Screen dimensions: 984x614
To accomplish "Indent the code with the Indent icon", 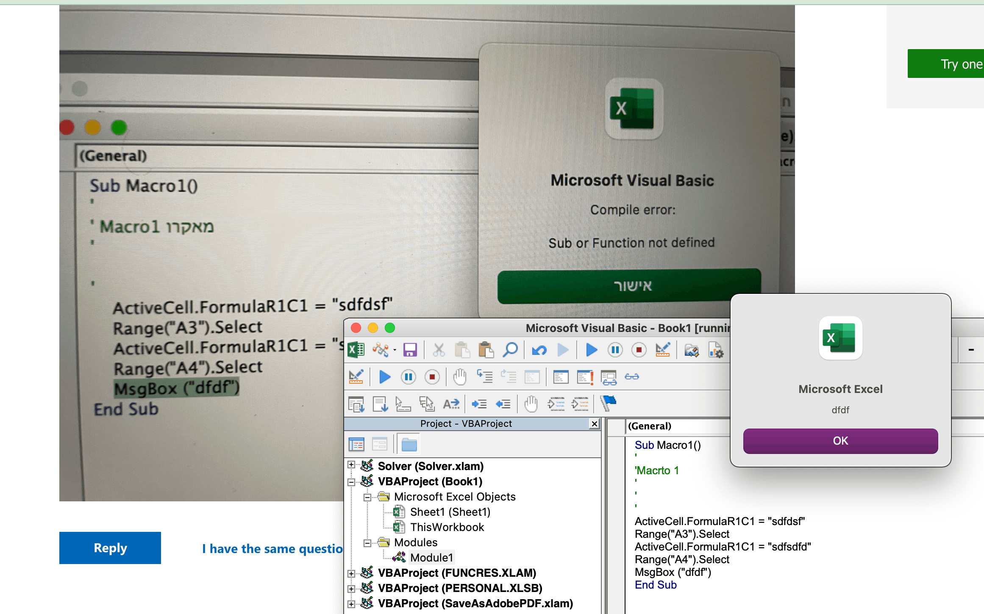I will (479, 404).
